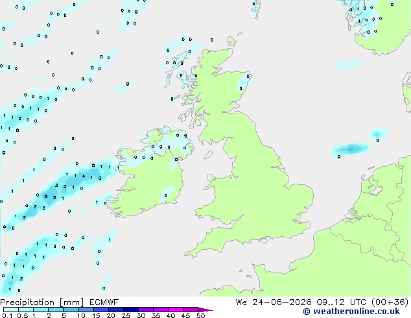Viewport: 411px width, 318px height.
Task: Click the forecast date '24-06-2026' text
Action: coord(281,302)
